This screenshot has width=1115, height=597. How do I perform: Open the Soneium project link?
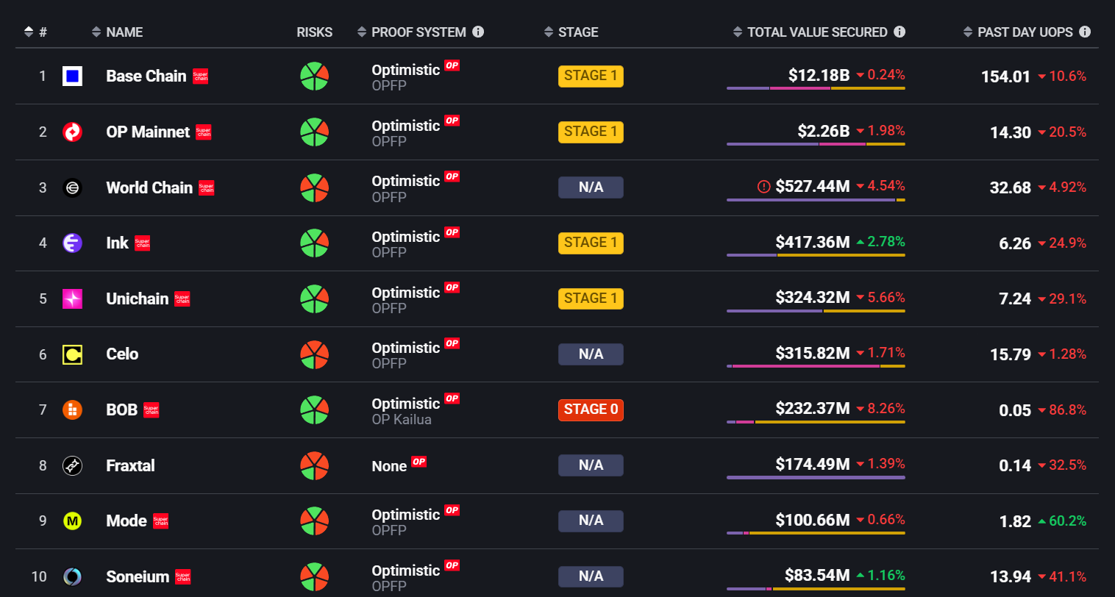coord(138,576)
